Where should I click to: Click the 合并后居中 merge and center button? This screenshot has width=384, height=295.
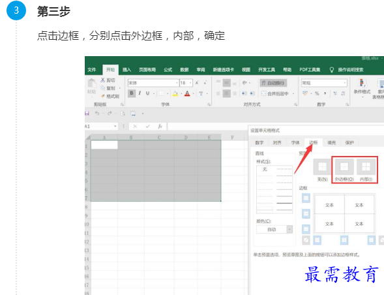[274, 93]
